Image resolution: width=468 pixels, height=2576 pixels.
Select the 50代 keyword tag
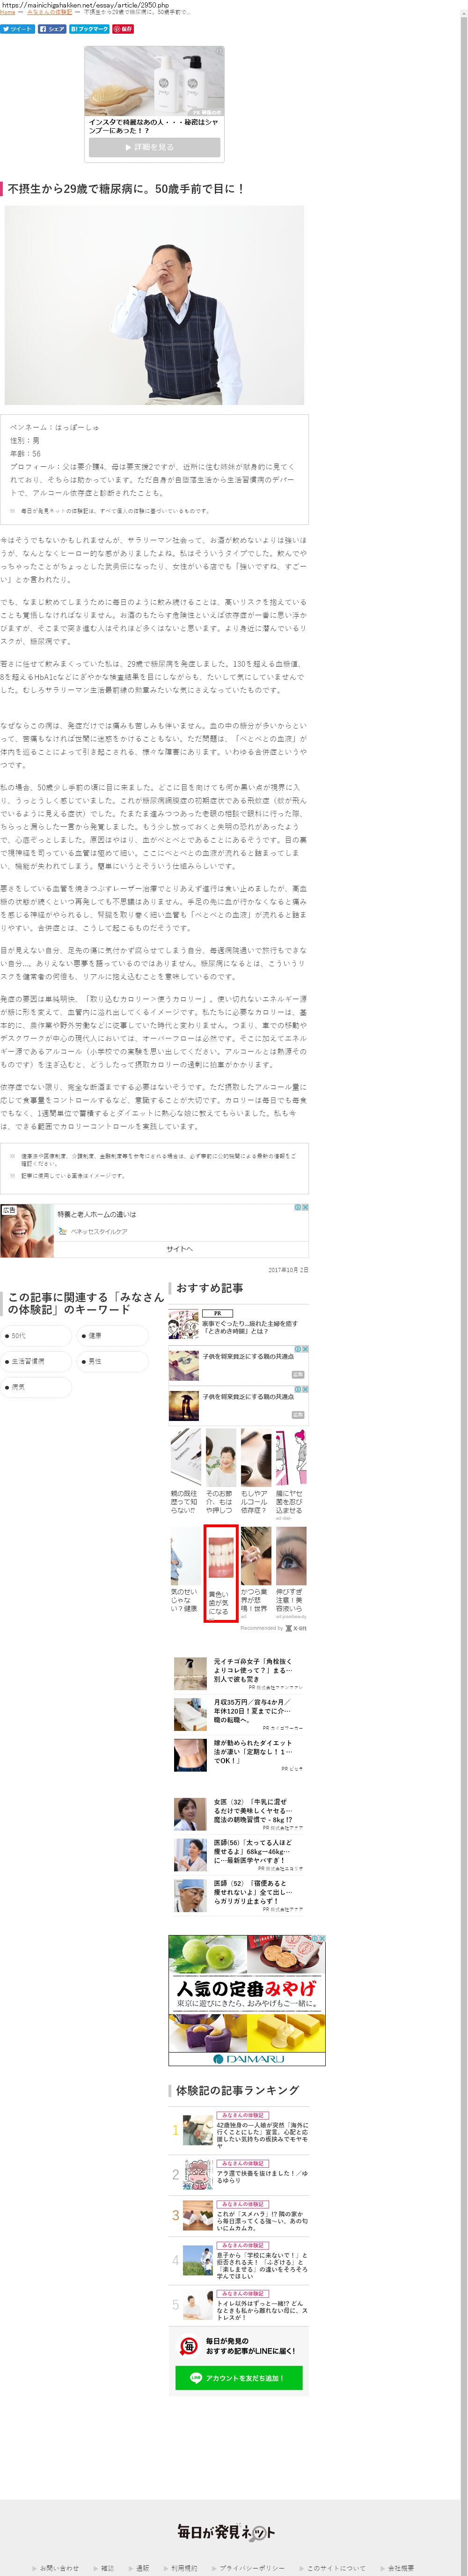pyautogui.click(x=36, y=1335)
